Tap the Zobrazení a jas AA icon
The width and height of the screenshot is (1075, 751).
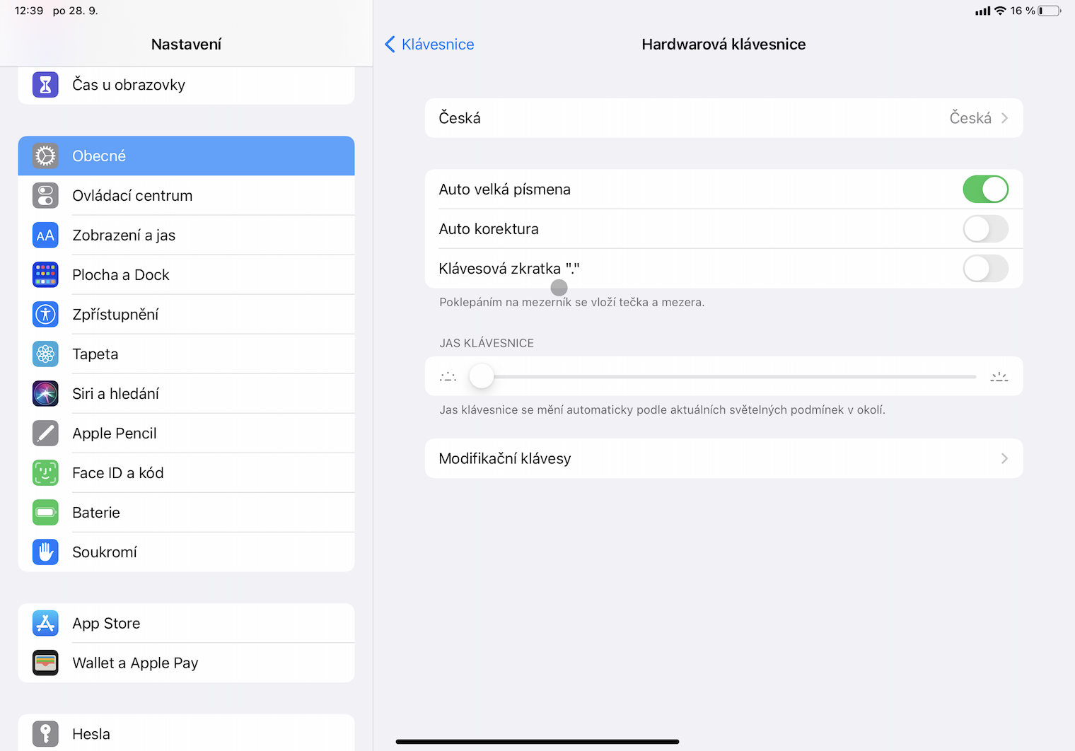pyautogui.click(x=45, y=235)
